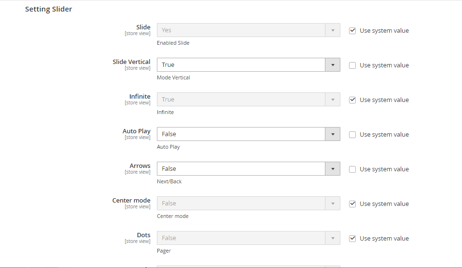Click the bold Center mode field label

coord(131,201)
